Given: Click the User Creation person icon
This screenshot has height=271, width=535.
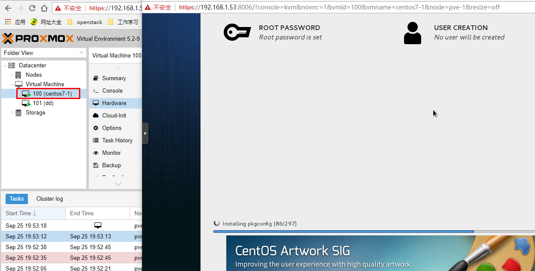Looking at the screenshot, I should pos(413,32).
